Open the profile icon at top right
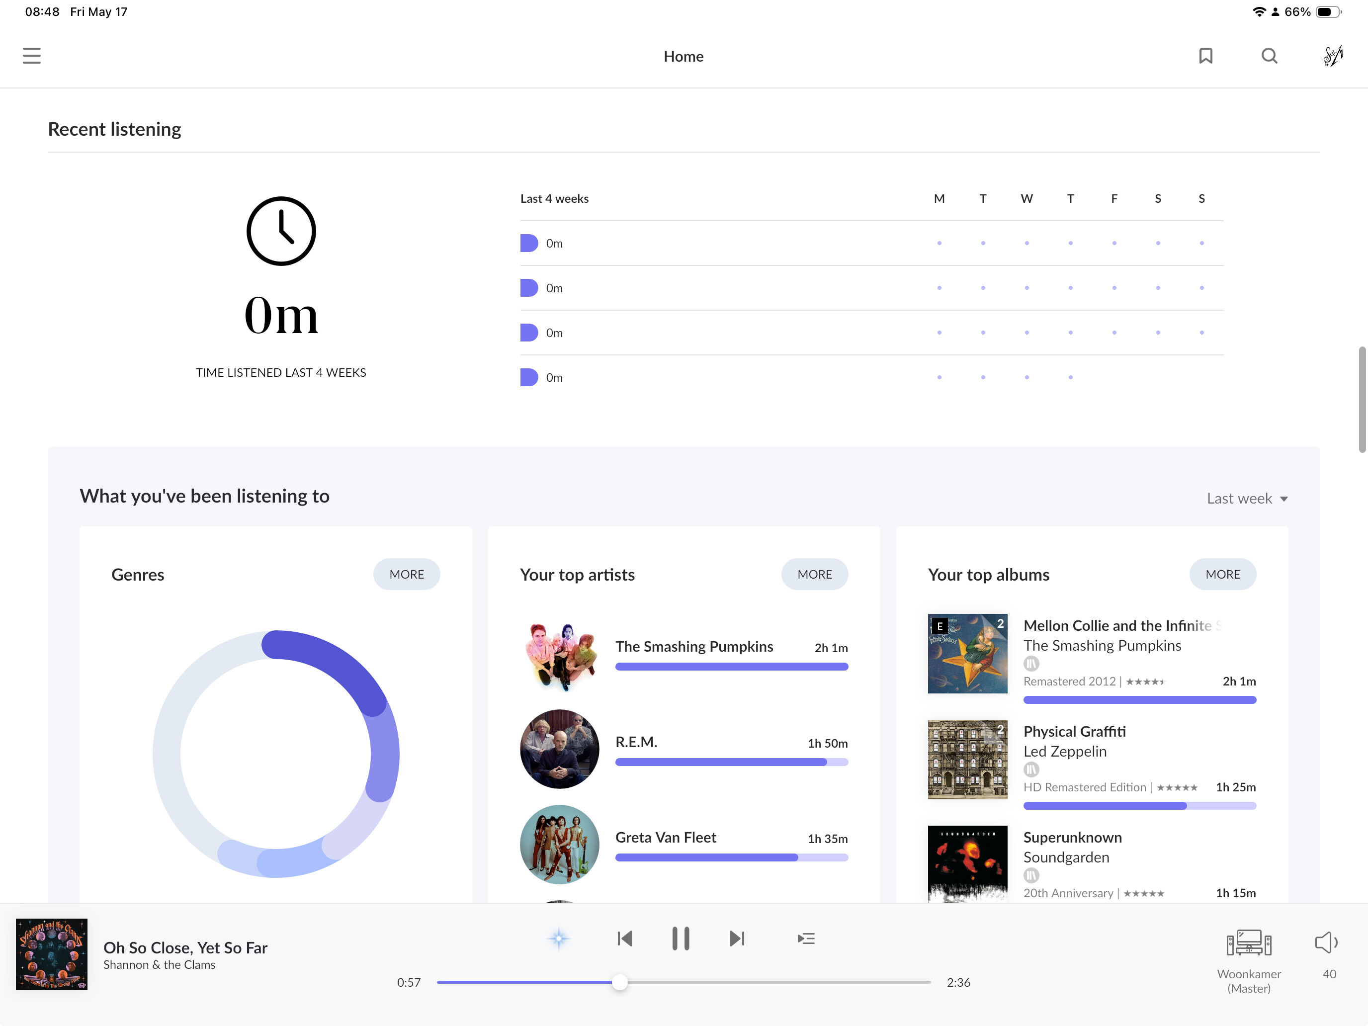Screen dimensions: 1368x1026 (x=1333, y=56)
